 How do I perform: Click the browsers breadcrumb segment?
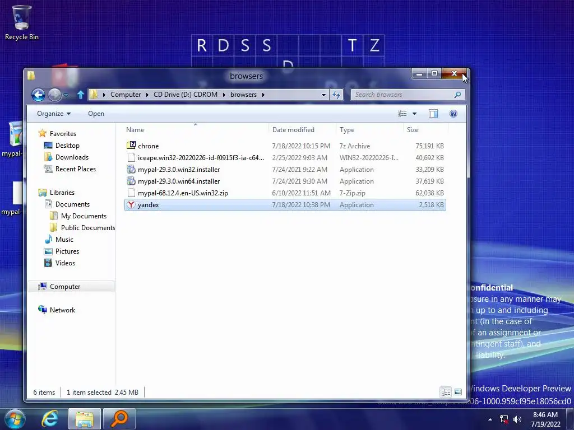click(243, 95)
